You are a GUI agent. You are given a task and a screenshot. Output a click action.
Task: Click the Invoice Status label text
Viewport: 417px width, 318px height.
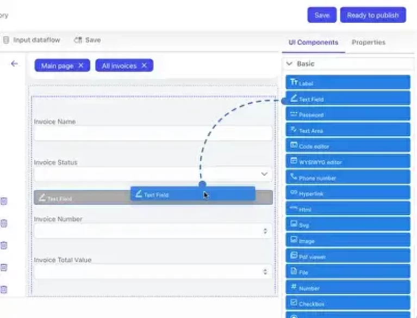pyautogui.click(x=55, y=162)
